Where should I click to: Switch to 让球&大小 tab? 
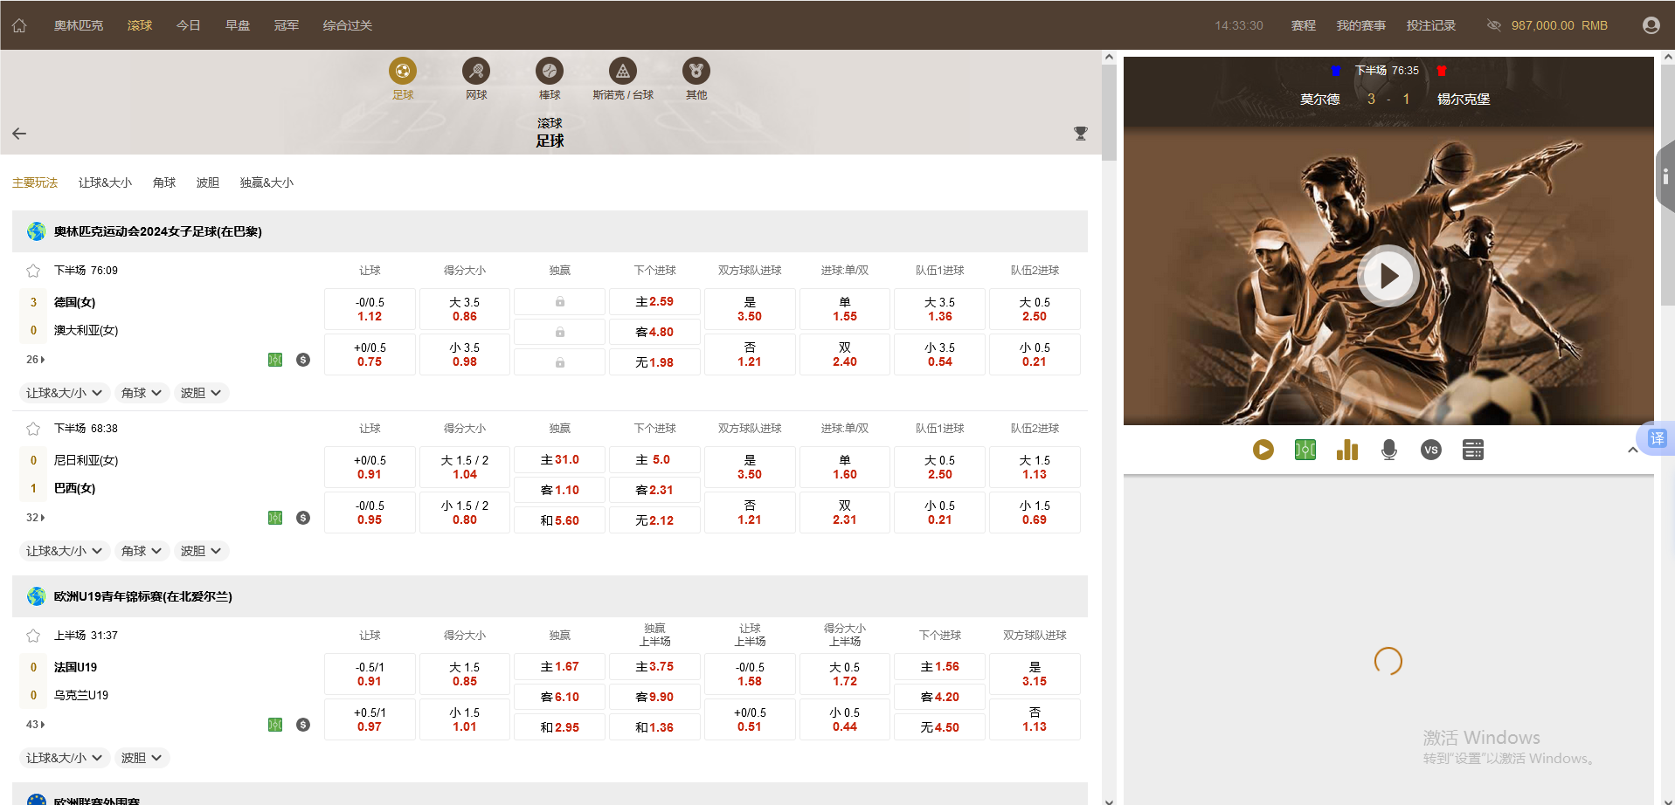tap(105, 182)
